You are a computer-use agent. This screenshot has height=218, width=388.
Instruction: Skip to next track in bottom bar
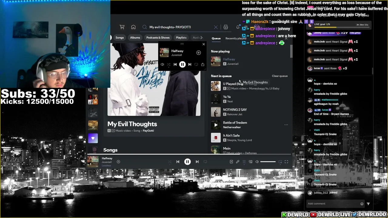click(x=197, y=162)
